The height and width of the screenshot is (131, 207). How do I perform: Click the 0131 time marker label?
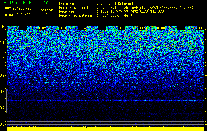(23, 28)
